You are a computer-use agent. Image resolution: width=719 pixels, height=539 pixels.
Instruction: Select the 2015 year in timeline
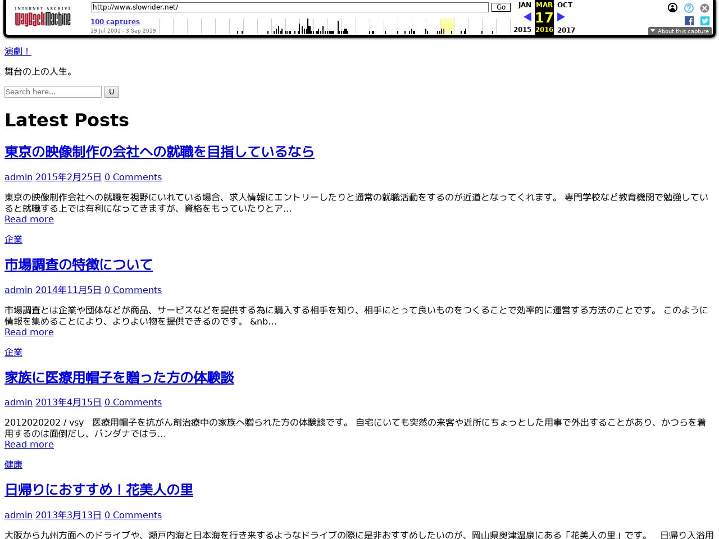point(522,30)
